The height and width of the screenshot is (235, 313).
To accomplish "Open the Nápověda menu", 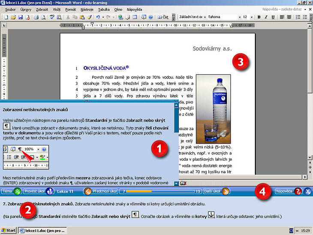I will [134, 9].
